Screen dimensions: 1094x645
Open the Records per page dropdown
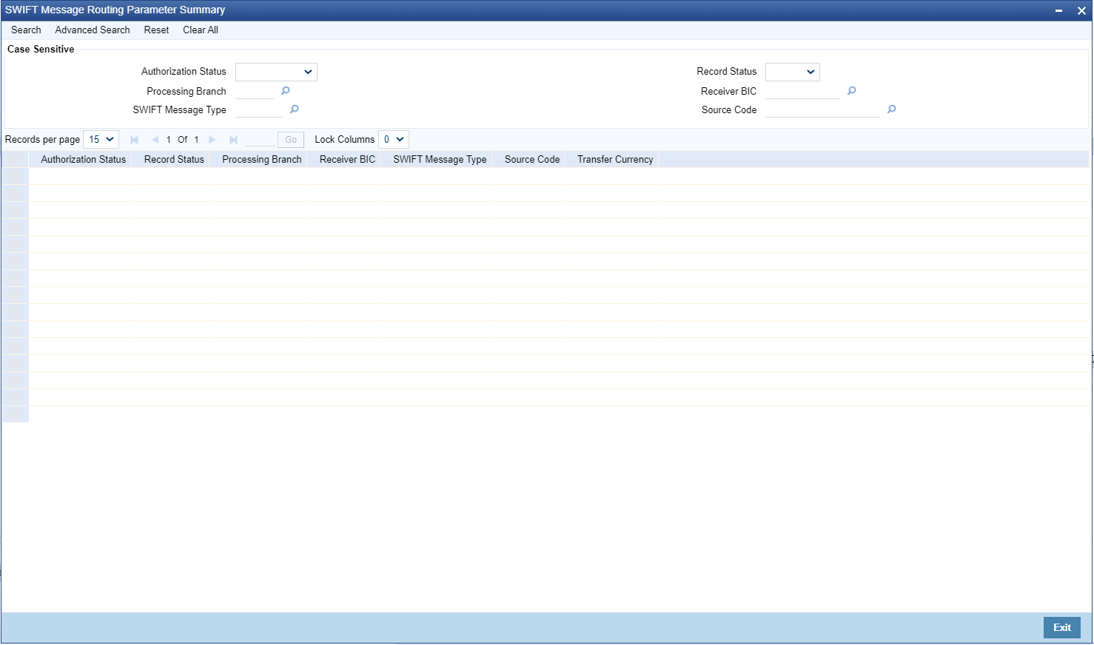101,139
